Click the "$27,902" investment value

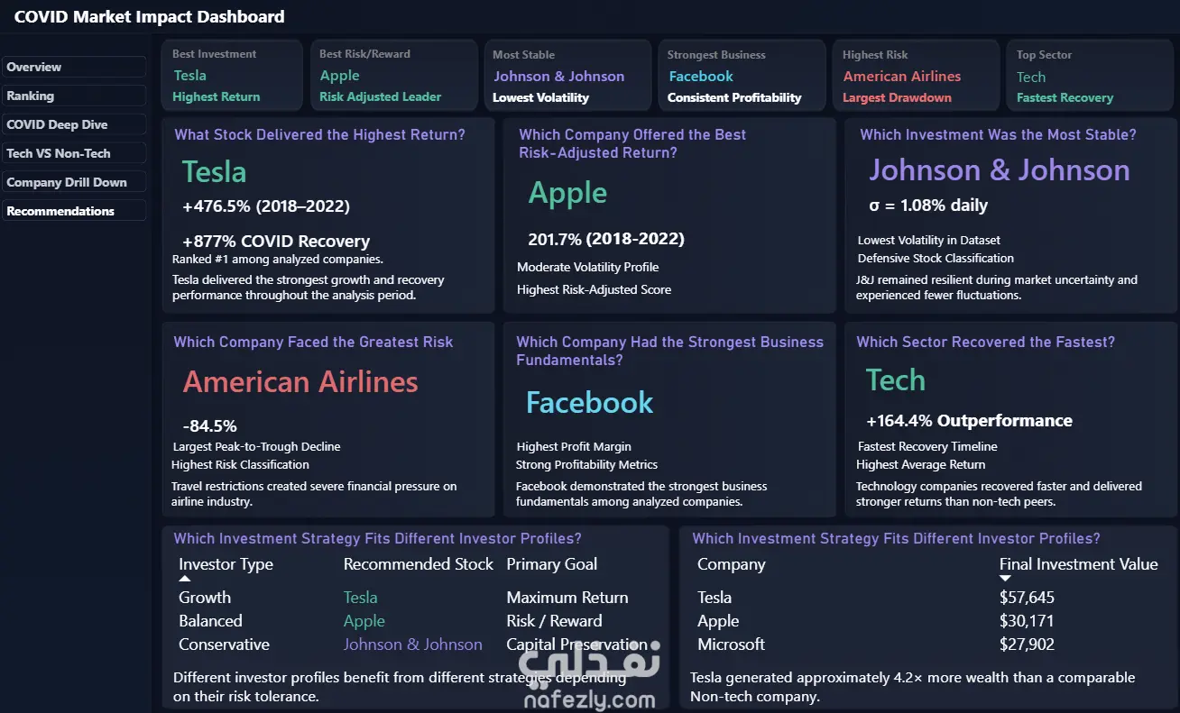[x=1027, y=644]
